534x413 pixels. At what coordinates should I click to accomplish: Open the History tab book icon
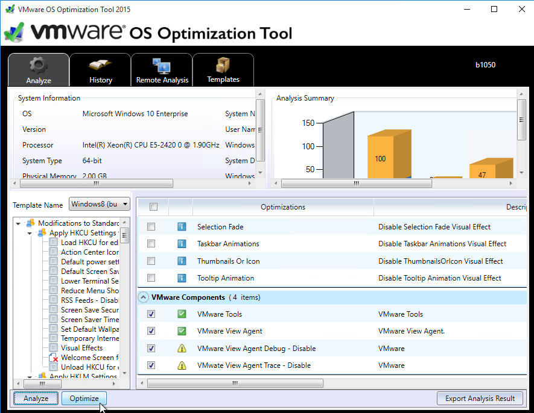(x=100, y=65)
